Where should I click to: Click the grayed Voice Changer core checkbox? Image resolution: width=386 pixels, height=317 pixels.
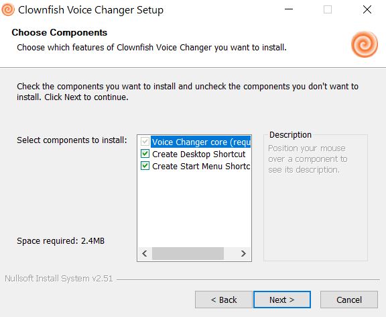[145, 142]
